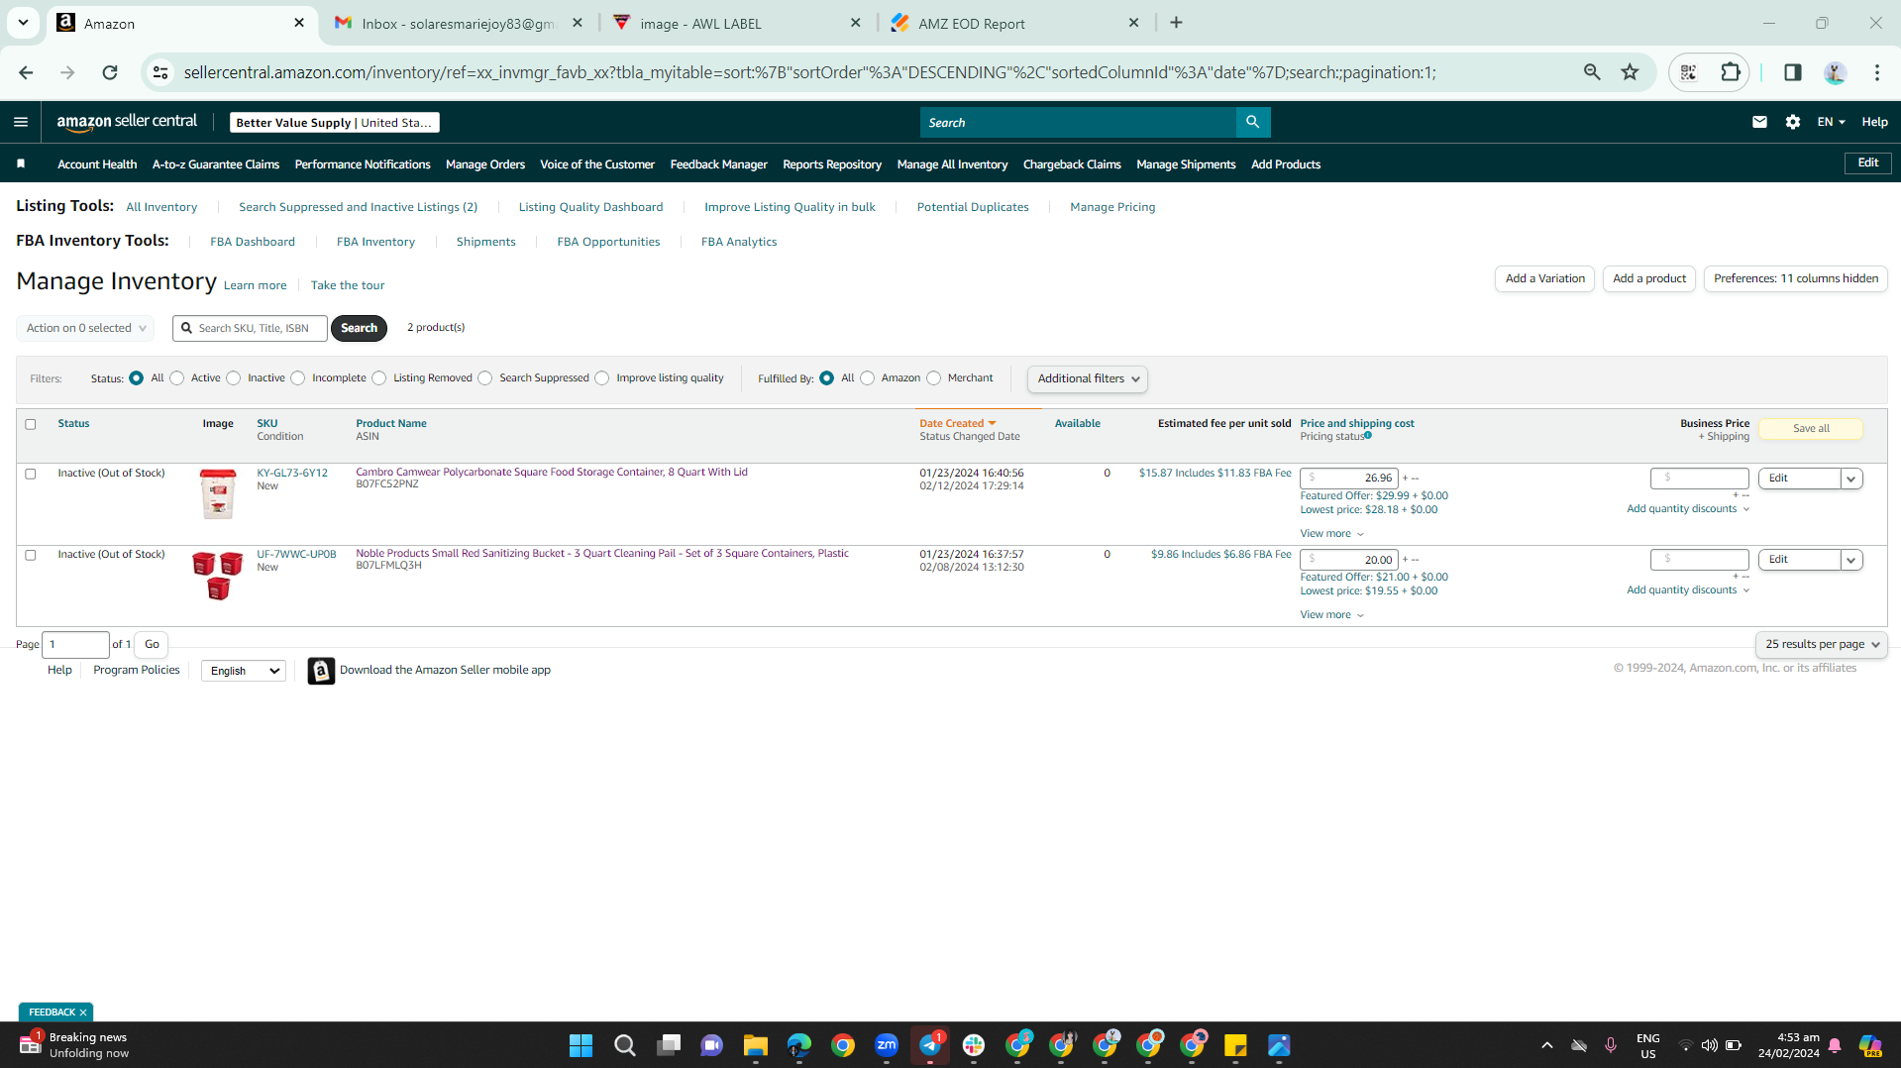Screen dimensions: 1901x1068
Task: Toggle the browser side panel icon
Action: (x=1792, y=72)
